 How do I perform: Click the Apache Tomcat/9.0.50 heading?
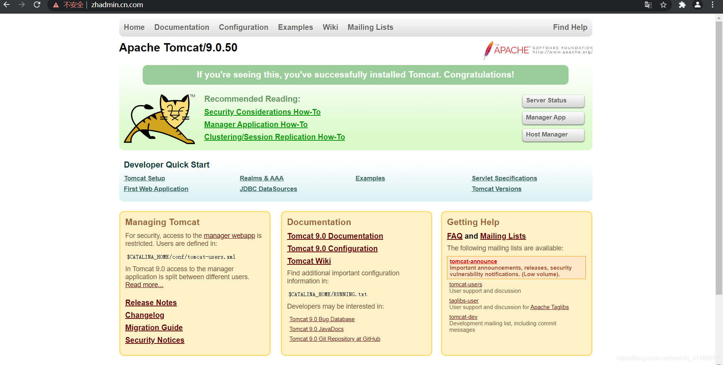(178, 48)
